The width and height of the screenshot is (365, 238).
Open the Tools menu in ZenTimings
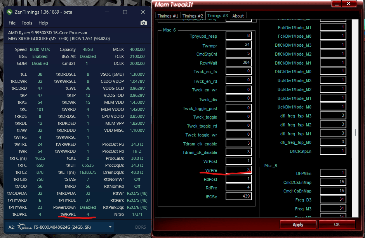pos(27,23)
